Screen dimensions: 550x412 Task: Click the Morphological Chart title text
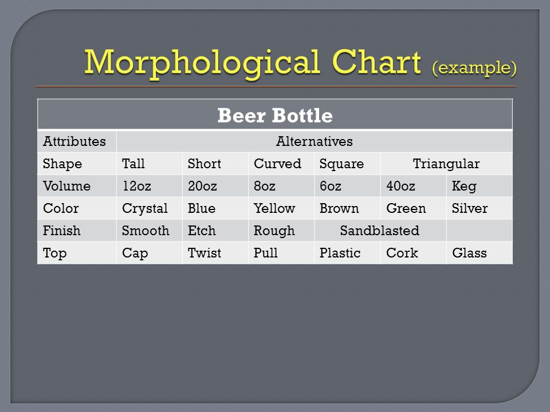point(253,62)
